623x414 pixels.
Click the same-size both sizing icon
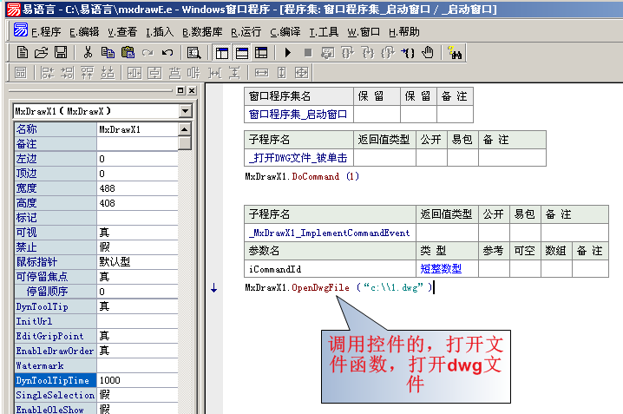(x=301, y=73)
